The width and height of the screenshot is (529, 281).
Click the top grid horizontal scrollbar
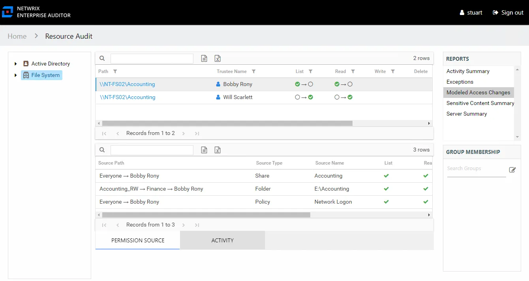pyautogui.click(x=227, y=123)
